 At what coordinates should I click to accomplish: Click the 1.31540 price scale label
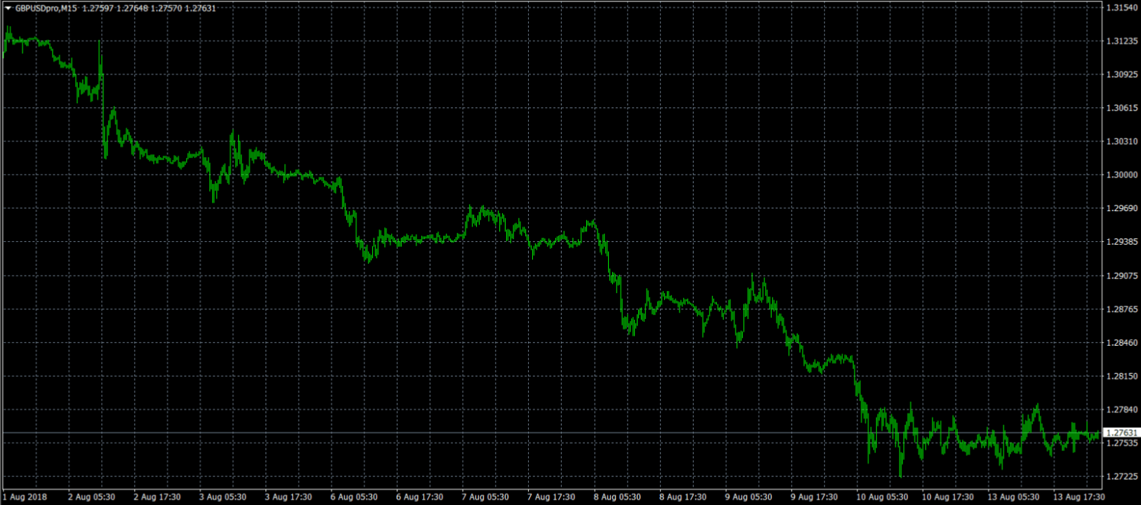click(x=1122, y=8)
